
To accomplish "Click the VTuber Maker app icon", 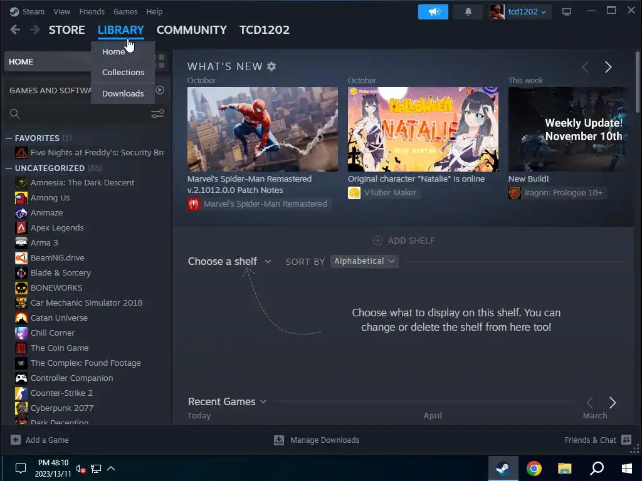I will point(354,193).
